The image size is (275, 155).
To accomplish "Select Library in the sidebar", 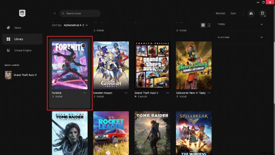I will [22, 39].
